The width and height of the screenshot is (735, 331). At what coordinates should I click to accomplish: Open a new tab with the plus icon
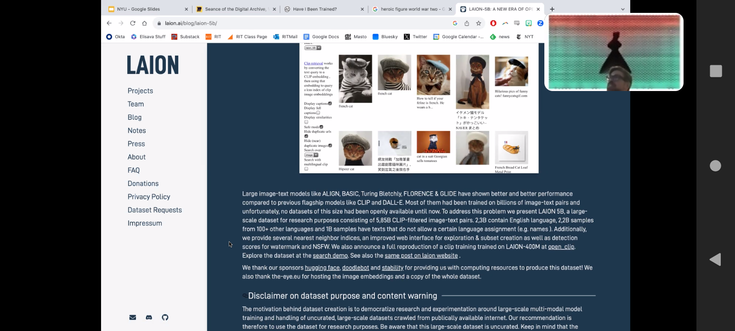[x=552, y=9]
